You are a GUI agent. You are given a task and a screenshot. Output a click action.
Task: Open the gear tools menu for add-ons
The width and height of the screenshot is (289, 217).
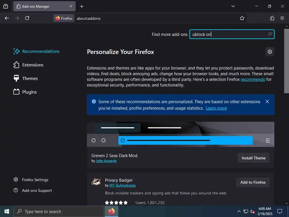click(x=270, y=52)
